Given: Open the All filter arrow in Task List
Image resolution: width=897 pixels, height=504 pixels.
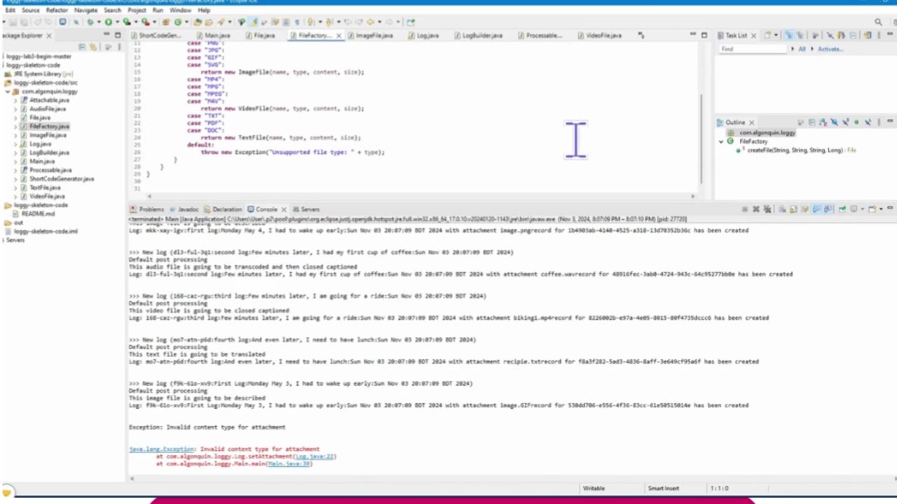Looking at the screenshot, I should (x=793, y=49).
